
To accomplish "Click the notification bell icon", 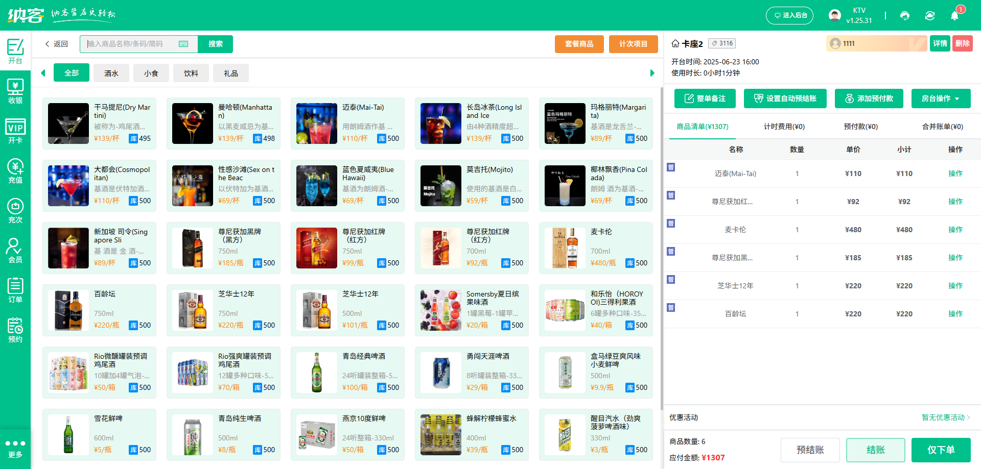I will coord(954,15).
